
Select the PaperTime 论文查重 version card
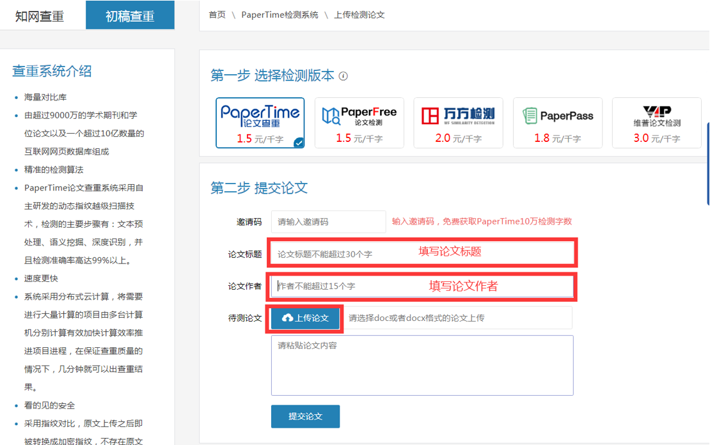click(x=260, y=123)
